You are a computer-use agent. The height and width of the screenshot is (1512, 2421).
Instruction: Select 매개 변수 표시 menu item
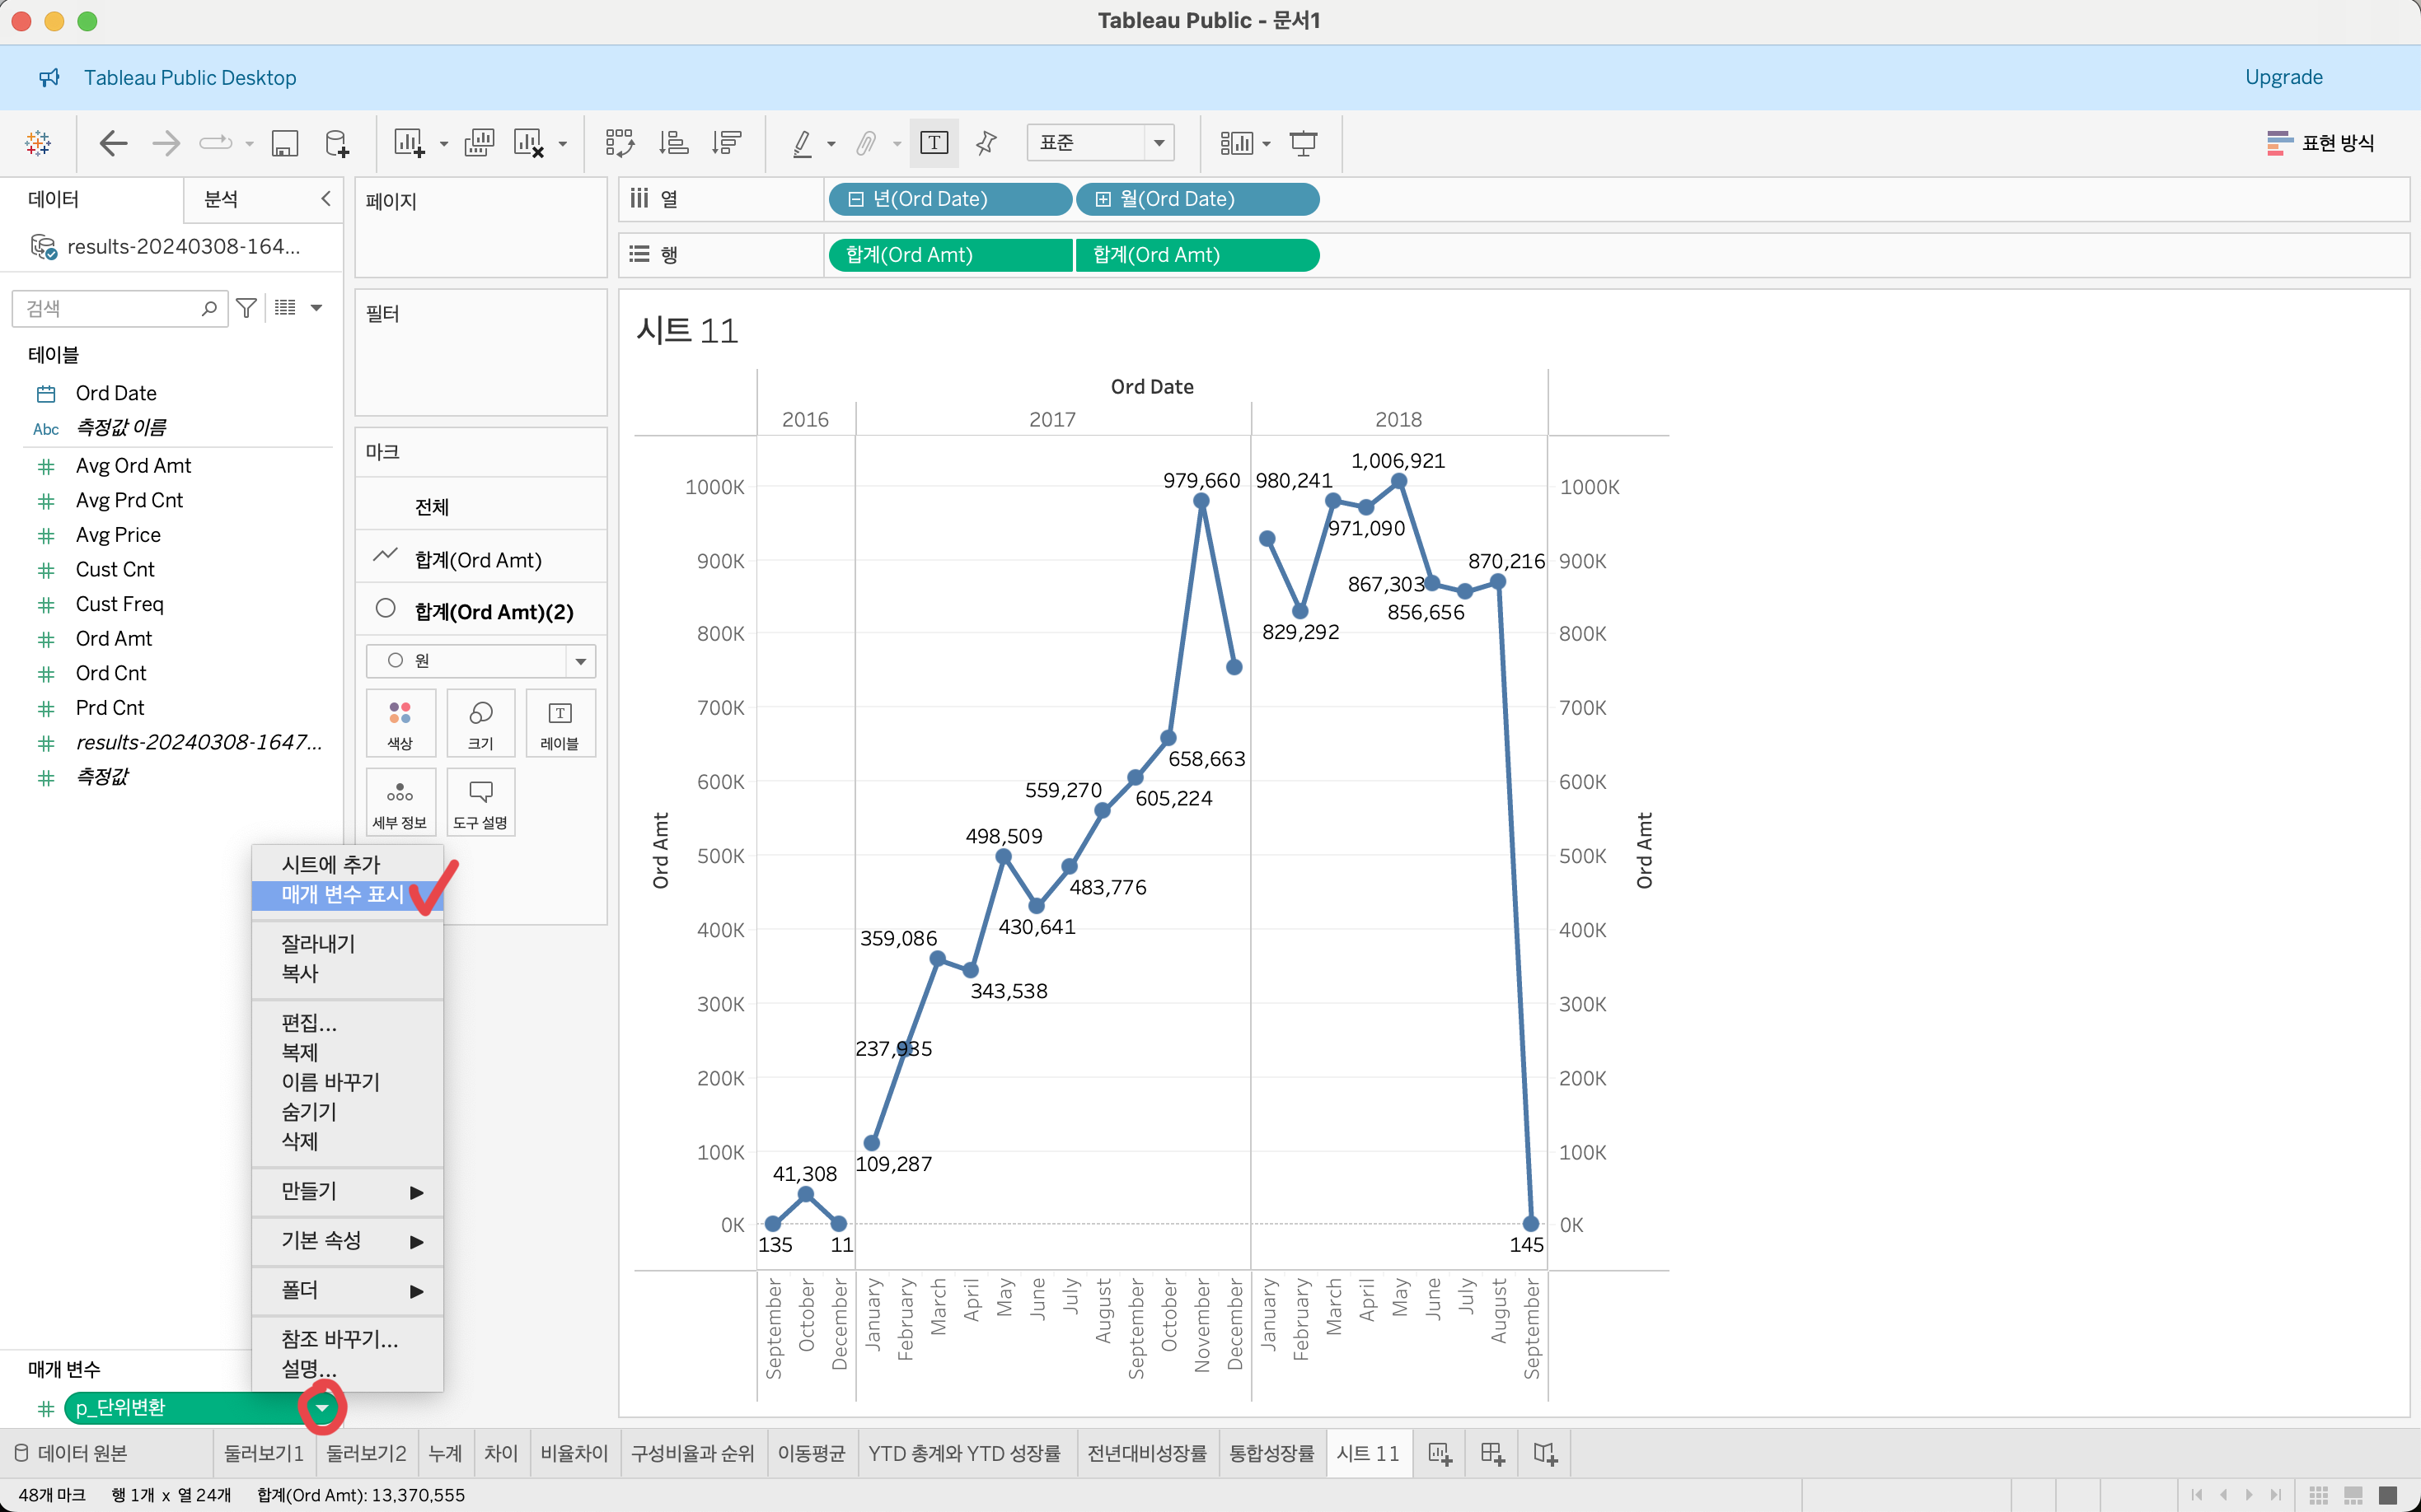pyautogui.click(x=343, y=894)
